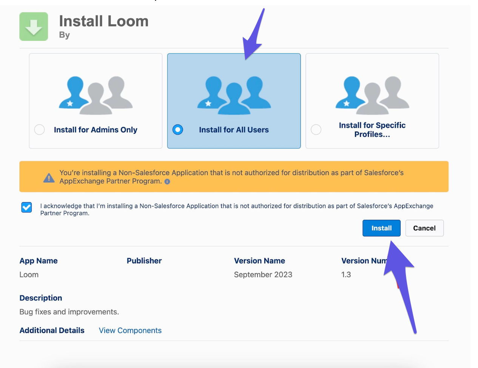This screenshot has height=368, width=478.
Task: Click the acknowledgement statement text
Action: pyautogui.click(x=237, y=209)
